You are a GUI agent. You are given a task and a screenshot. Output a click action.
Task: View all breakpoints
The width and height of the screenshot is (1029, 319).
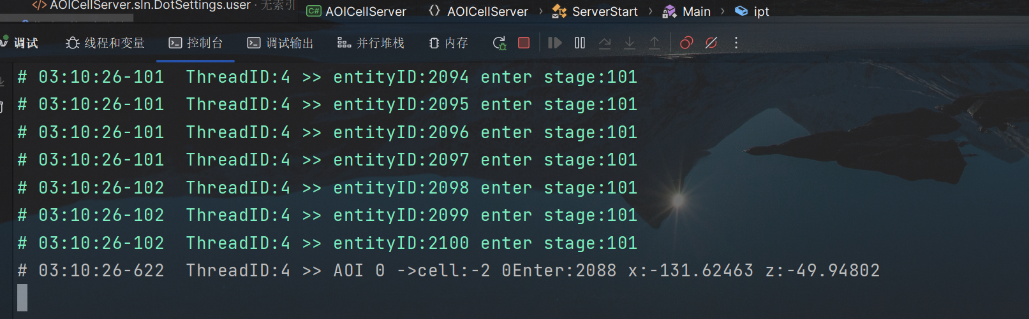click(686, 43)
